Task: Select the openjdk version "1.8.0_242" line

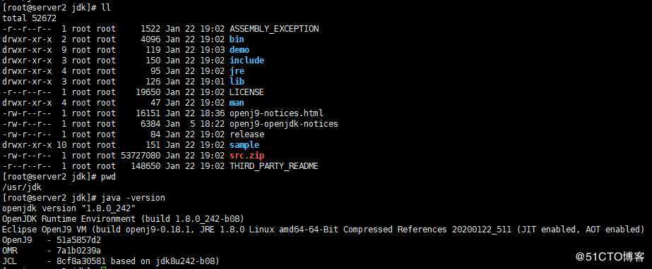Action: 69,208
